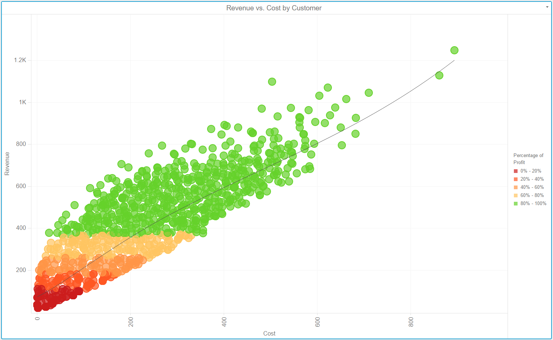Select the red 0% - 20% legend swatch
This screenshot has height=340, width=553.
516,171
